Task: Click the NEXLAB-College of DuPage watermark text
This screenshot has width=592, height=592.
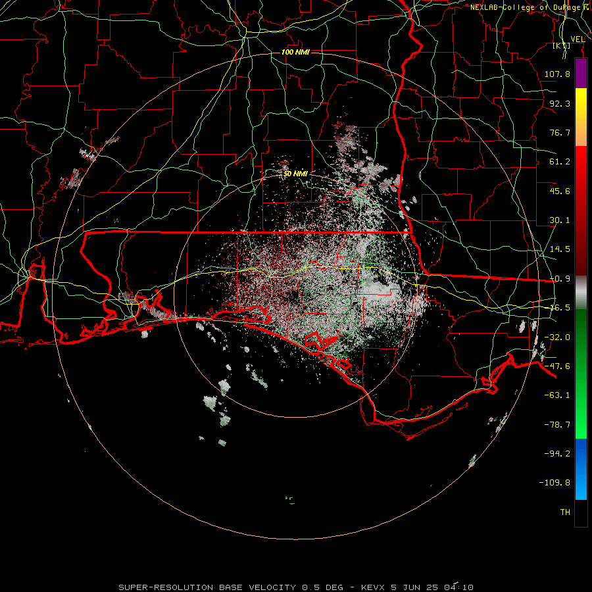Action: tap(530, 7)
